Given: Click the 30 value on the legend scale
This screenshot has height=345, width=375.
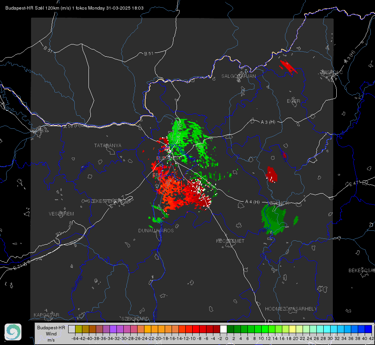Looking at the screenshot, I should point(330,338).
